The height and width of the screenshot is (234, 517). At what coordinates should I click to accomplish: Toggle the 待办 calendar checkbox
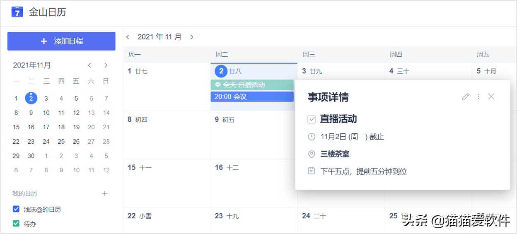pyautogui.click(x=16, y=224)
